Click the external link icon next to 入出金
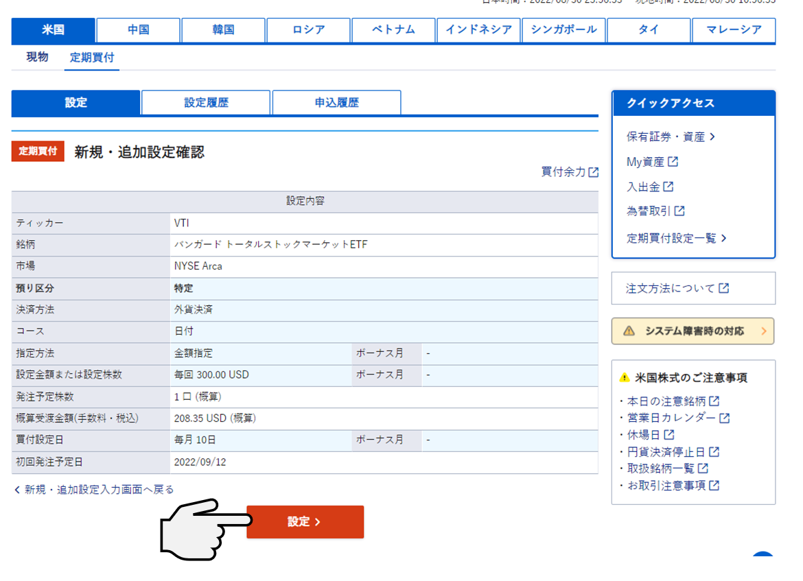The height and width of the screenshot is (581, 803). (x=668, y=186)
